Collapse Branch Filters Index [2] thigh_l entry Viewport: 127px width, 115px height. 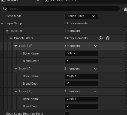click(x=16, y=91)
